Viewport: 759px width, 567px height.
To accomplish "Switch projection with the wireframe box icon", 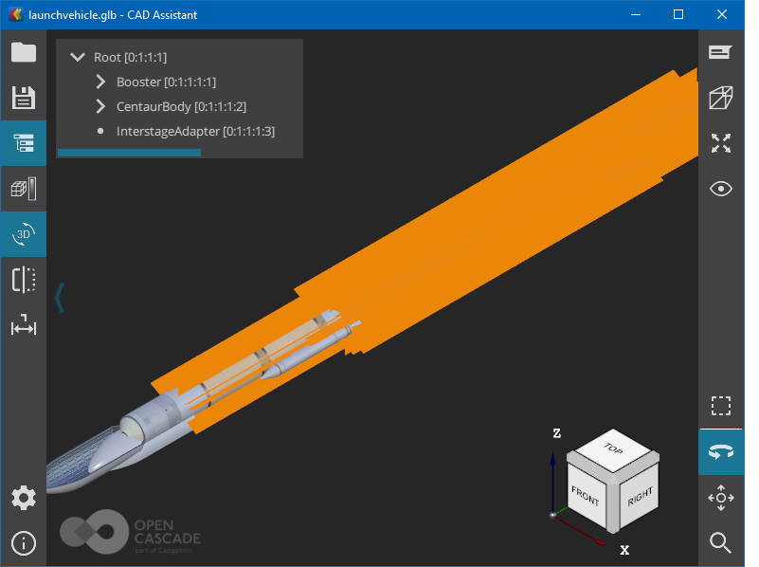I will (721, 98).
